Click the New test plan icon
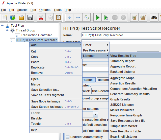Image resolution: width=161 pixels, height=140 pixels. (x=5, y=17)
